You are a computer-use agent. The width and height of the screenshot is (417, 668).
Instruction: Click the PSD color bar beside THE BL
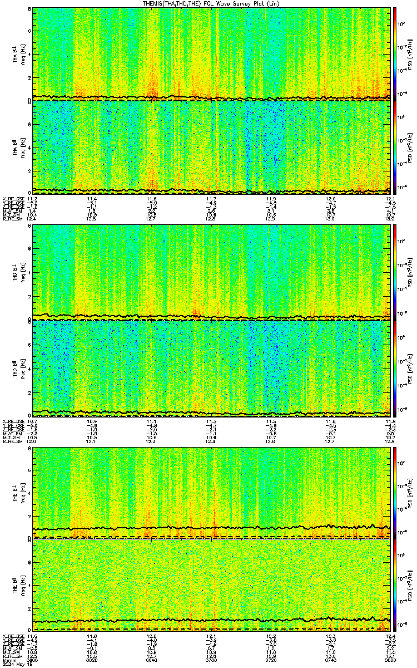[x=394, y=493]
